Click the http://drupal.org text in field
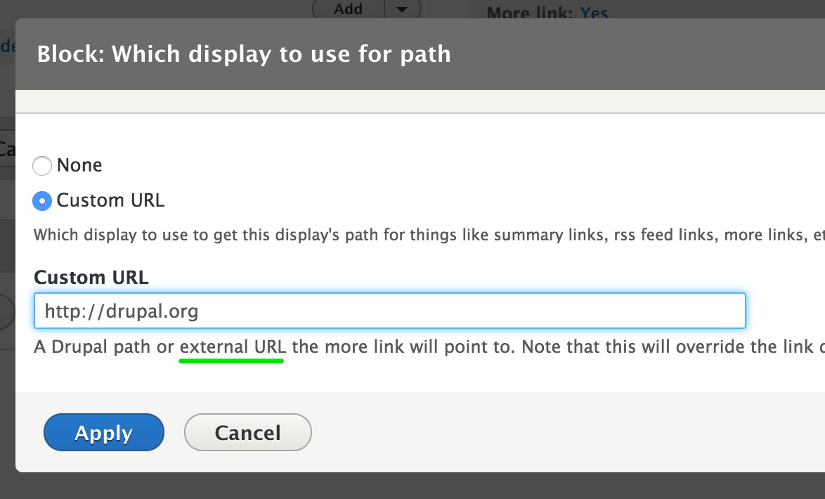 click(122, 311)
